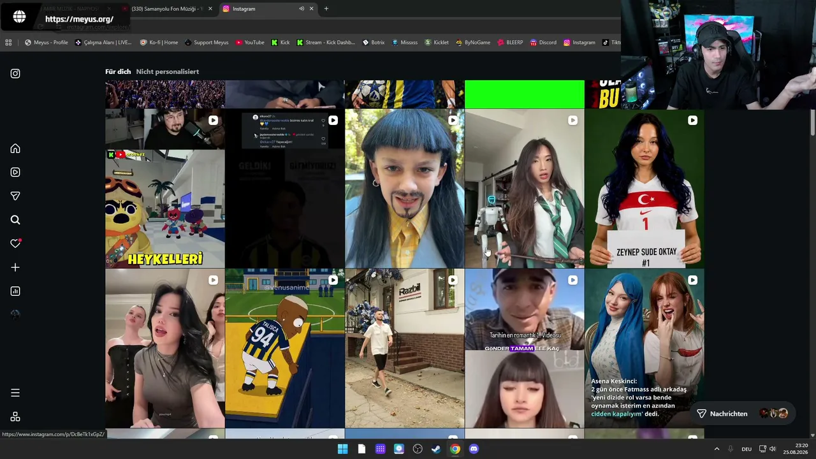Open the profile avatar in the sidebar
This screenshot has height=459, width=816.
pos(15,315)
